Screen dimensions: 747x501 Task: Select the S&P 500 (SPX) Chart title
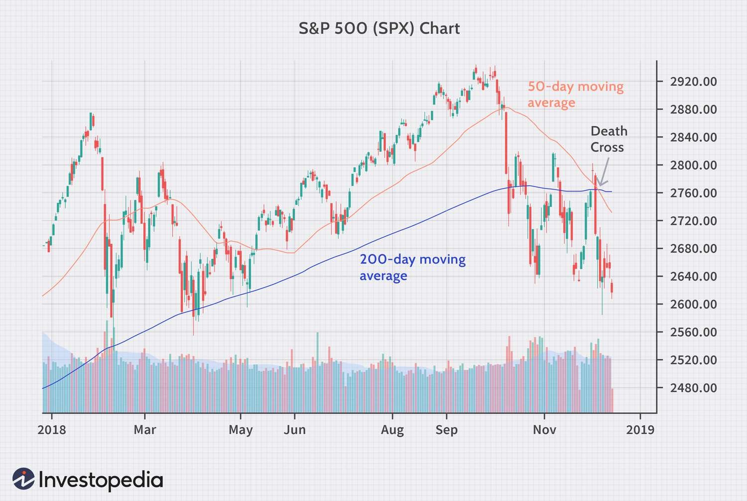tap(379, 28)
